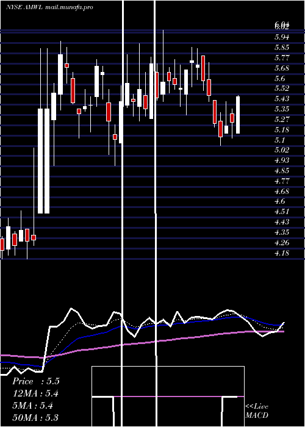The height and width of the screenshot is (427, 305).
Task: Click the 5.43 price axis label
Action: pyautogui.click(x=282, y=99)
